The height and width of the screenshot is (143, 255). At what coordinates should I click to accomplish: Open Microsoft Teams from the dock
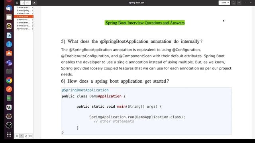coord(9,62)
